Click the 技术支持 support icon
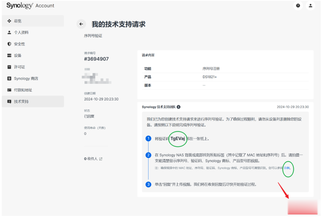Viewport: 322px width, 217px height. tap(9, 101)
